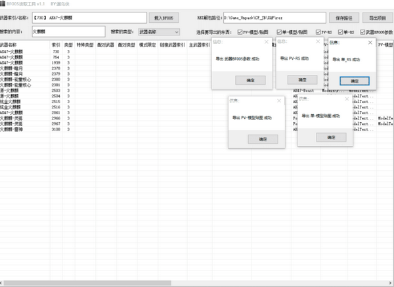Screen dimensions: 394x287
Task: Uncheck the PV-RS export checkbox
Action: (x=318, y=32)
